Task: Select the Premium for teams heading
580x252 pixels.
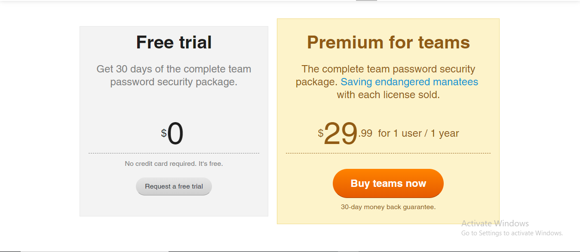Action: (388, 42)
